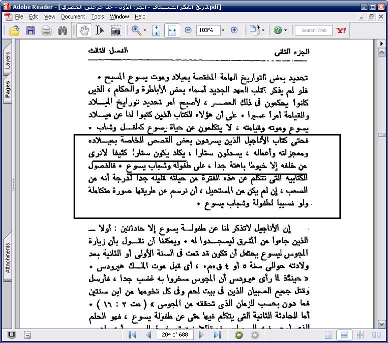
Task: Go to the last page
Action: [217, 335]
